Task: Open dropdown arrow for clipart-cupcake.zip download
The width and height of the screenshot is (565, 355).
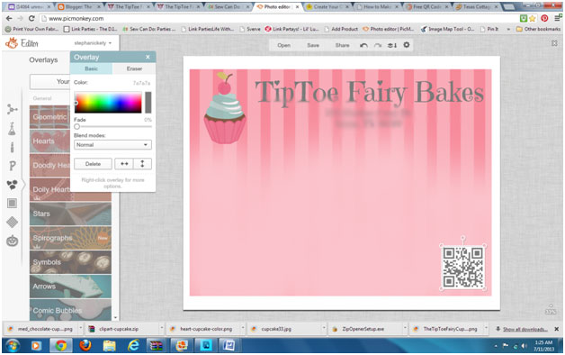Action: pyautogui.click(x=161, y=329)
